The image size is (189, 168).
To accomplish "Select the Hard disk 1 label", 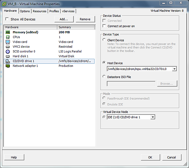I will pos(20,56).
